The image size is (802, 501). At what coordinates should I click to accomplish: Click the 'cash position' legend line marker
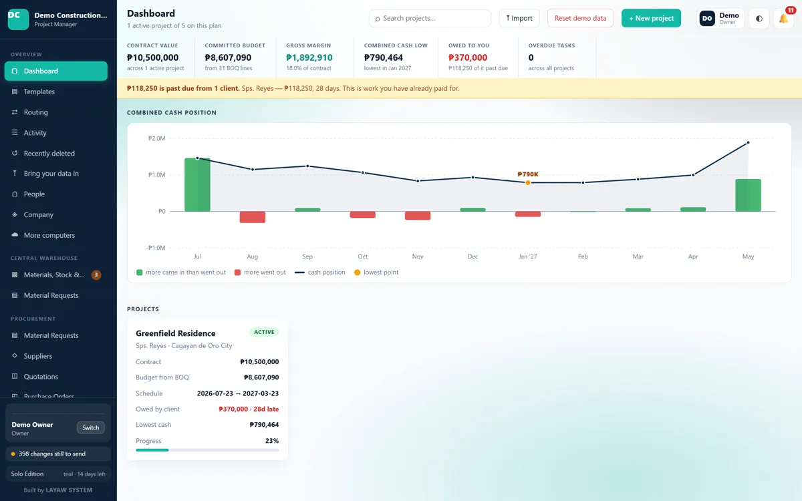click(x=299, y=273)
